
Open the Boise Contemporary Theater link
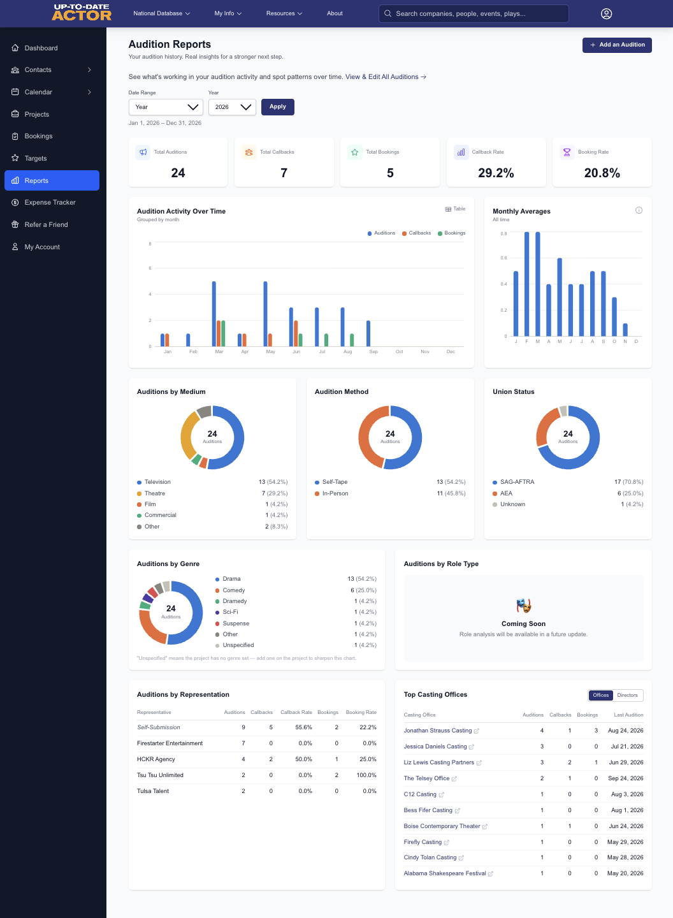[442, 826]
